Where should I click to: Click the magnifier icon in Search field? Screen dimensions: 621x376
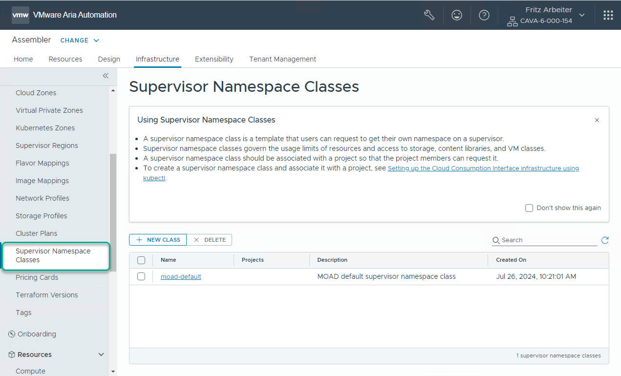(496, 240)
